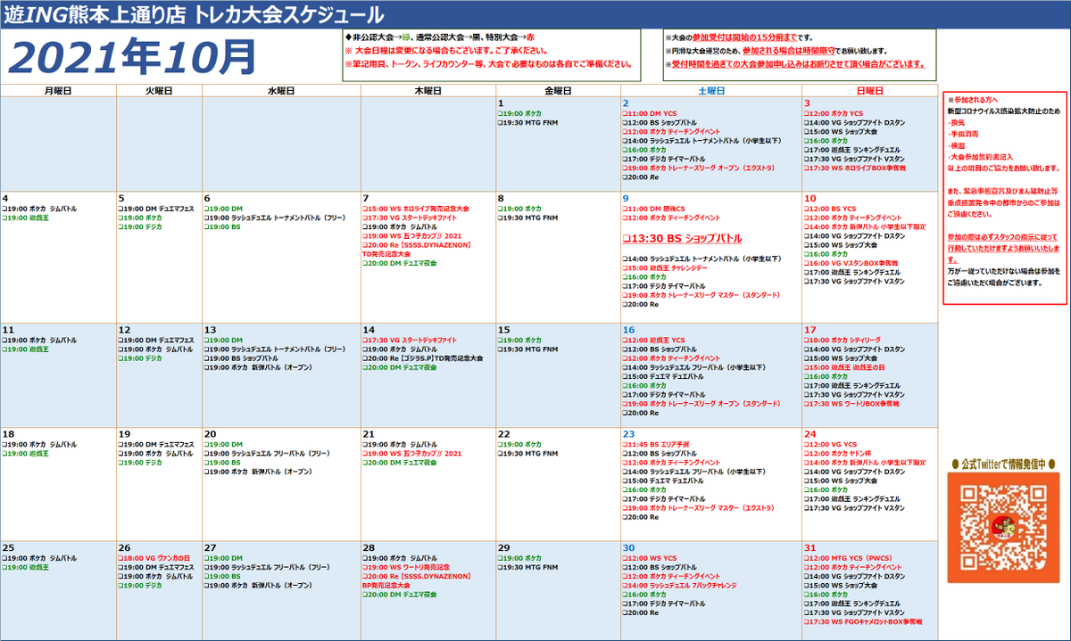Click '20:00 Re【ゴジラS.P】TD発売記念大会' on the 14th
Image resolution: width=1071 pixels, height=641 pixels.
tap(423, 357)
